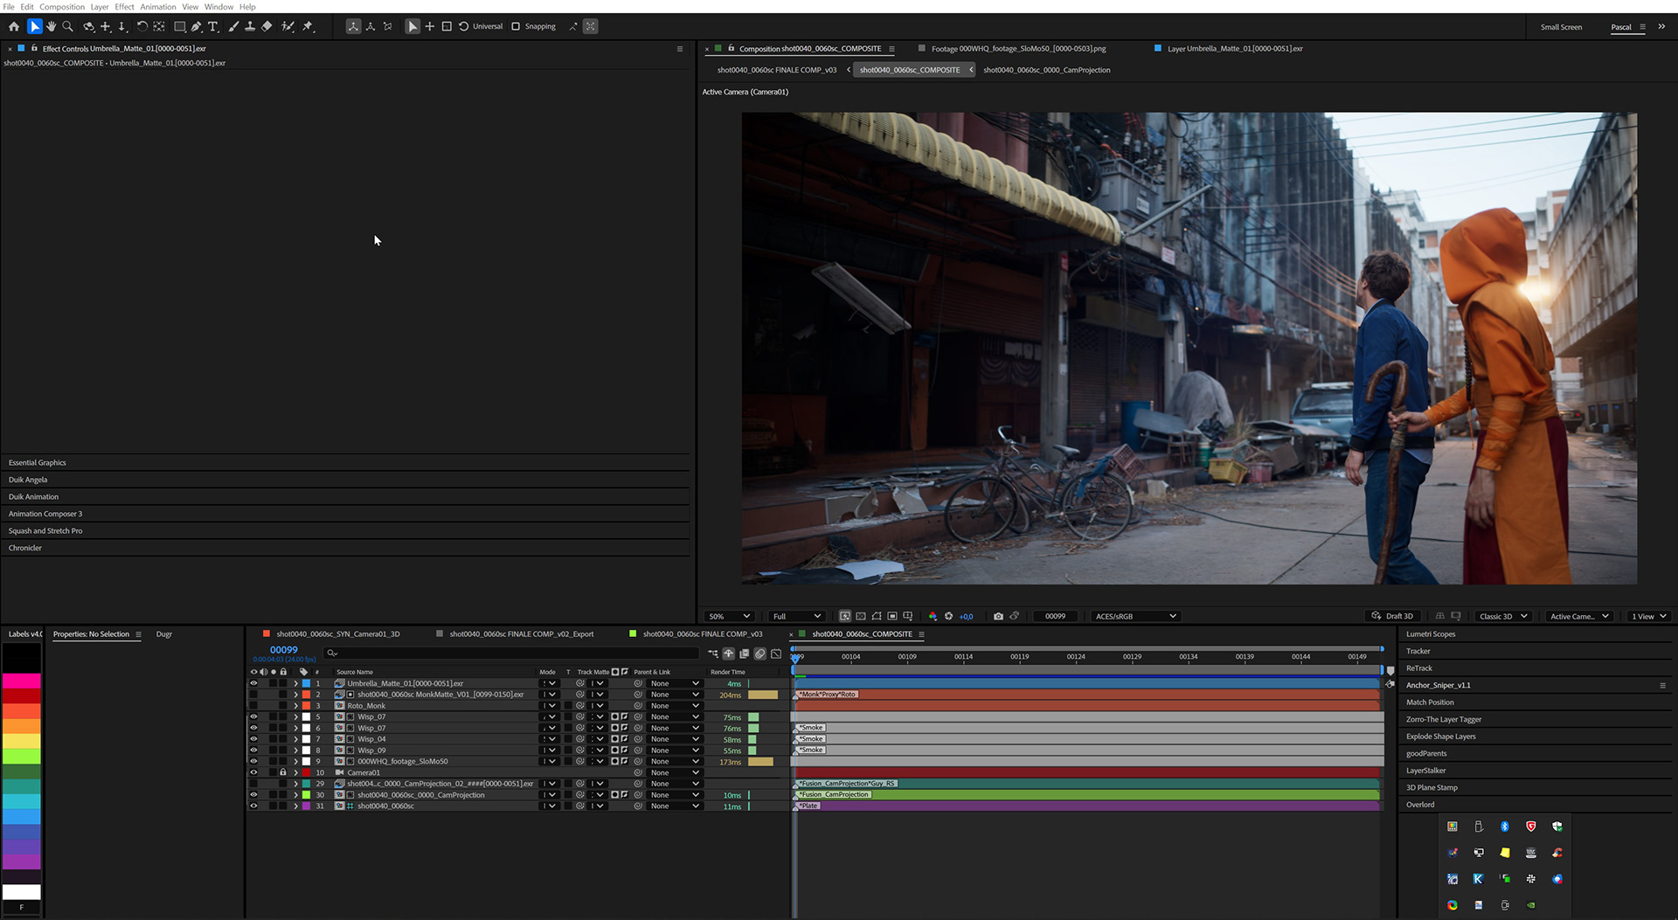Select the Hand tool

51,26
